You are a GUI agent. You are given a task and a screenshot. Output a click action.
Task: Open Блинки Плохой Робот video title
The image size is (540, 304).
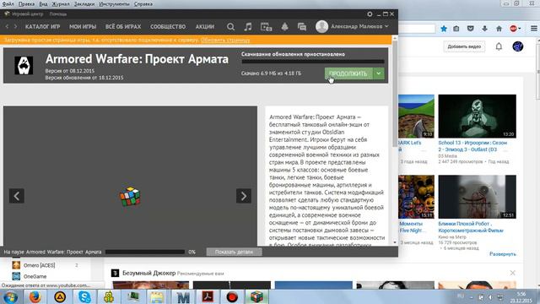(x=471, y=227)
